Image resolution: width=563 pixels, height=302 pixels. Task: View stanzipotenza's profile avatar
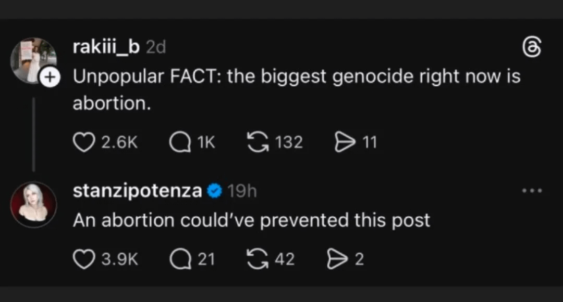point(33,204)
